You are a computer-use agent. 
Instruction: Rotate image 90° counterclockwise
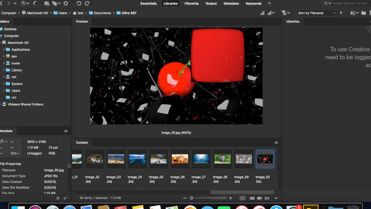pyautogui.click(x=79, y=3)
